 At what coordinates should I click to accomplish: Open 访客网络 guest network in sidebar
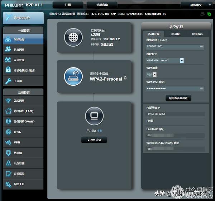[x=23, y=50]
